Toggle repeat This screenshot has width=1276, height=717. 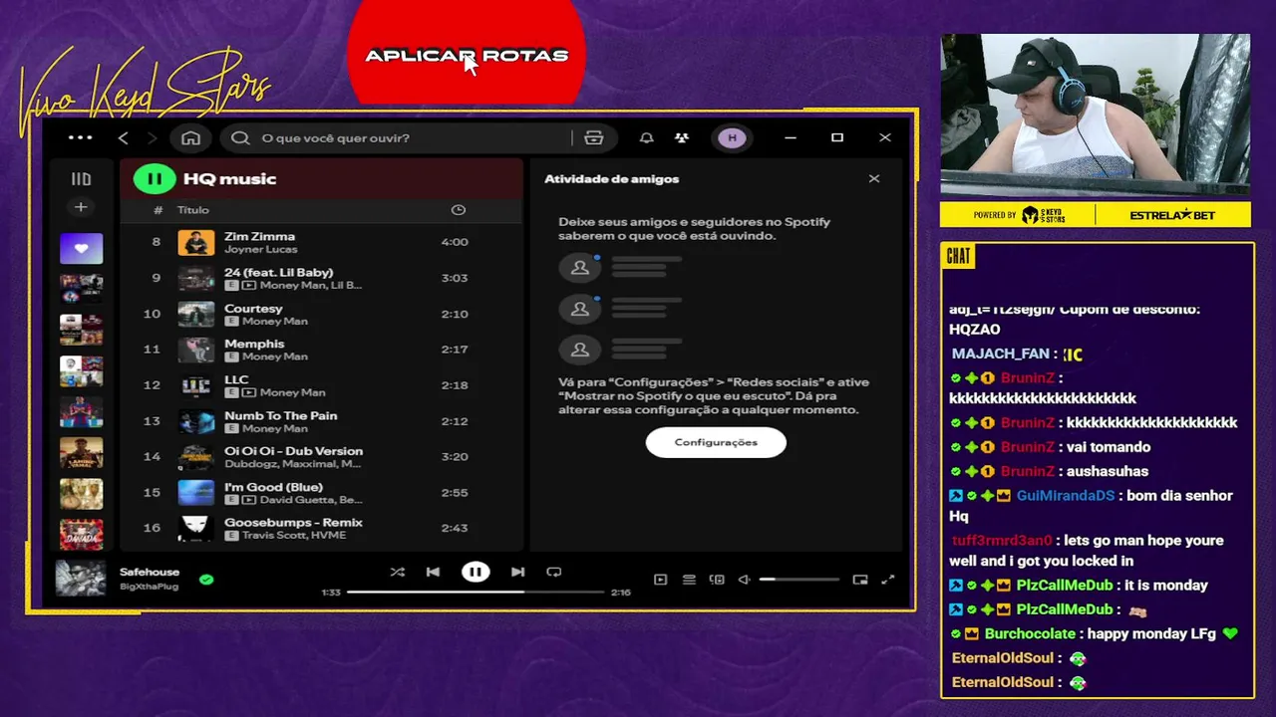(x=554, y=572)
